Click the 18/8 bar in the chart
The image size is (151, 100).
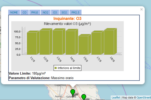point(109,42)
